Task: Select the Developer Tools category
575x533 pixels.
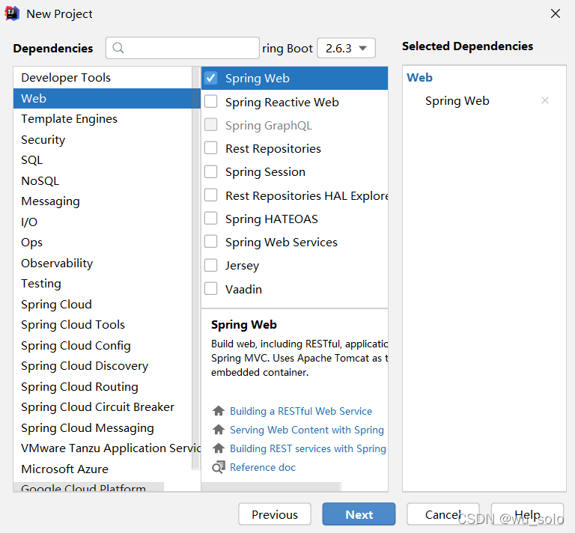Action: (103, 77)
